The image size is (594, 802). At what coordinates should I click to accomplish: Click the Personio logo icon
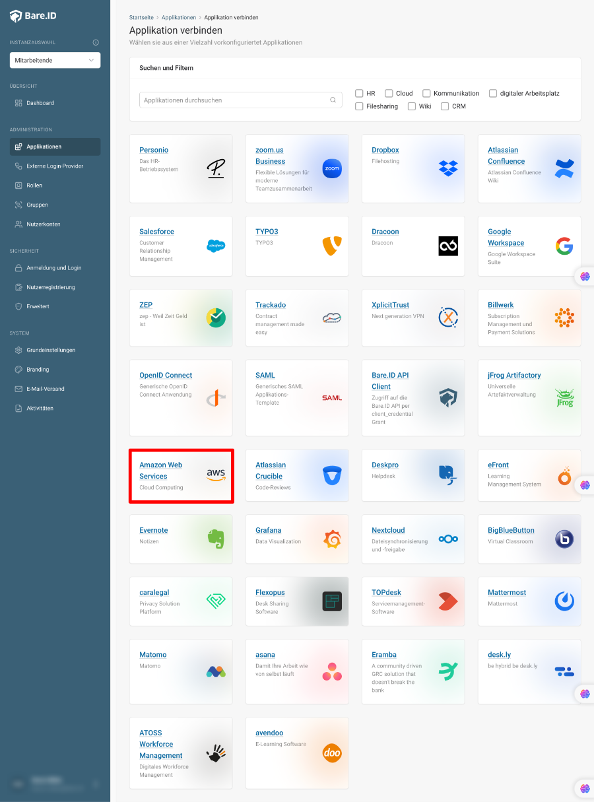pyautogui.click(x=216, y=168)
